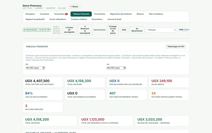The height and width of the screenshot is (133, 212).
Task: Open the calendar picker in the Au date field
Action: point(125,68)
